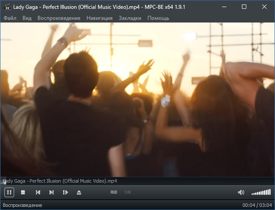The height and width of the screenshot is (210, 275).
Task: Open the Помощь menu
Action: point(158,18)
